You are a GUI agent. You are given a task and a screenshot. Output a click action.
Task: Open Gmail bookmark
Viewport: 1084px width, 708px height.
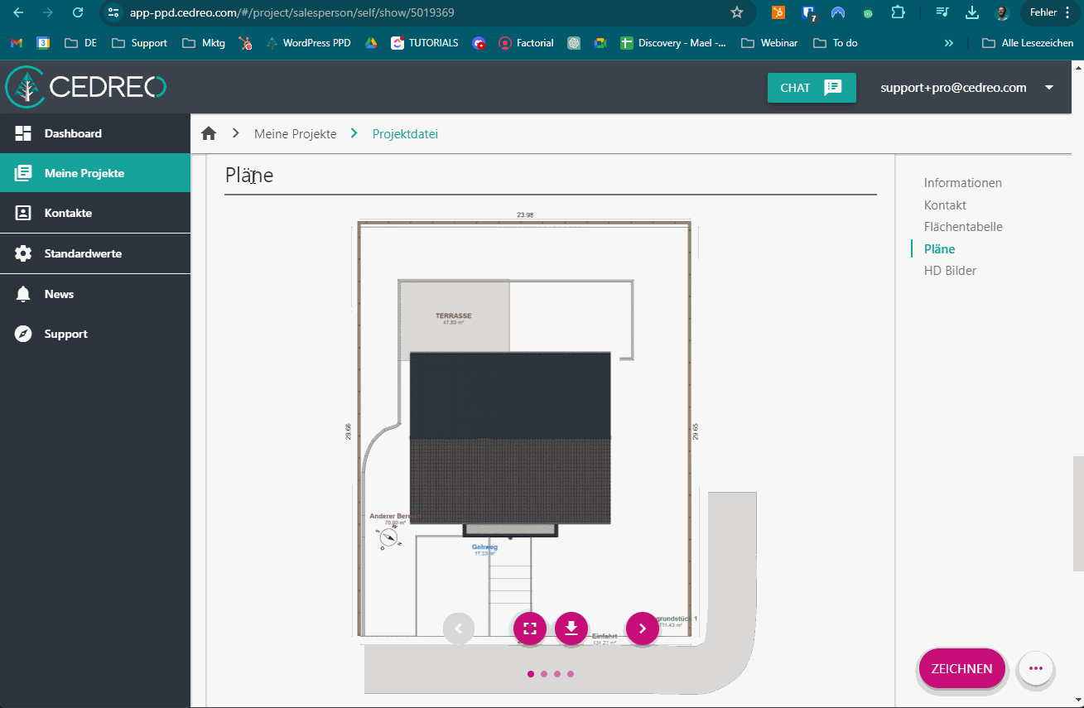point(17,43)
